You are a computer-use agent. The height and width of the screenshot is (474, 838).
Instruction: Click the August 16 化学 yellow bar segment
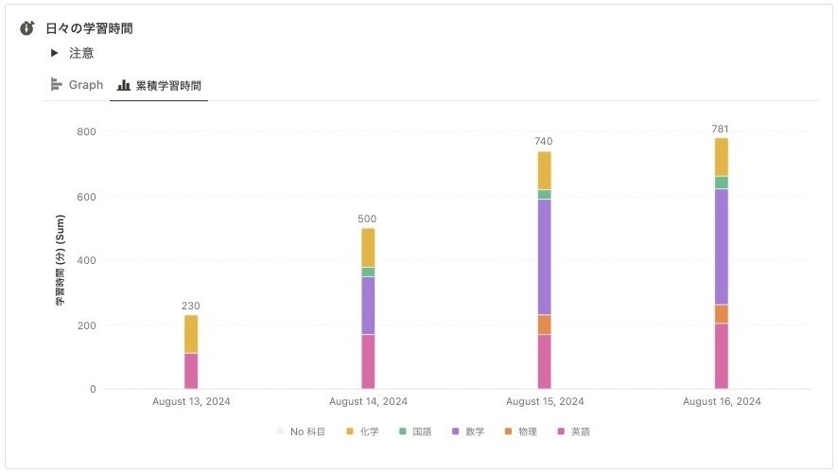[x=722, y=157]
